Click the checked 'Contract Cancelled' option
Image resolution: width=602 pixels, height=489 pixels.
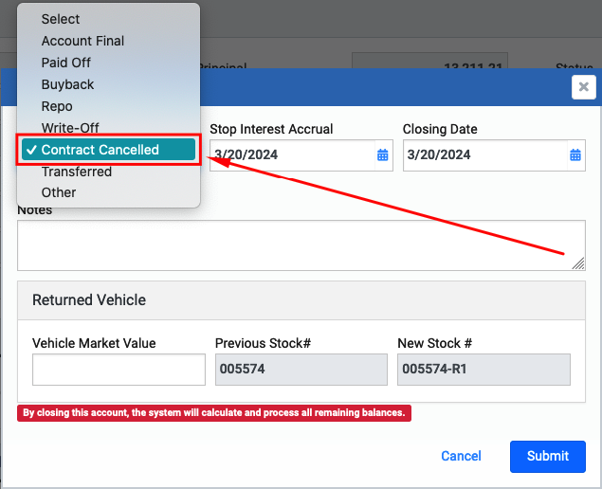click(x=109, y=150)
